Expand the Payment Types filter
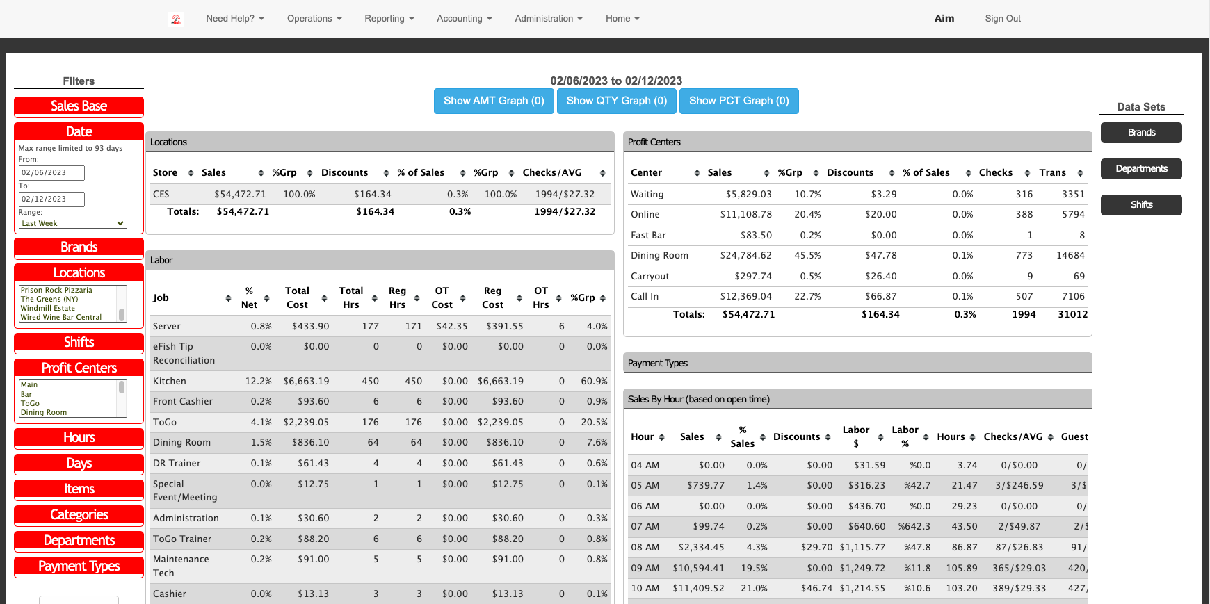Screen dimensions: 1210x604 pos(79,566)
